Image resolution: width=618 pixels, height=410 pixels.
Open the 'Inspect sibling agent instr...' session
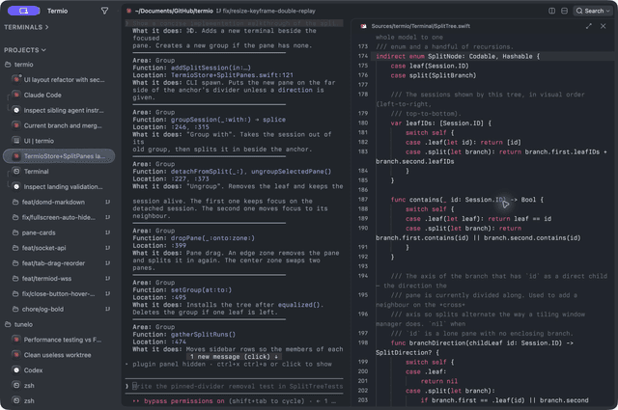coord(59,110)
